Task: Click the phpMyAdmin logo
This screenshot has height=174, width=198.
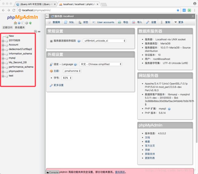Action: click(x=23, y=17)
